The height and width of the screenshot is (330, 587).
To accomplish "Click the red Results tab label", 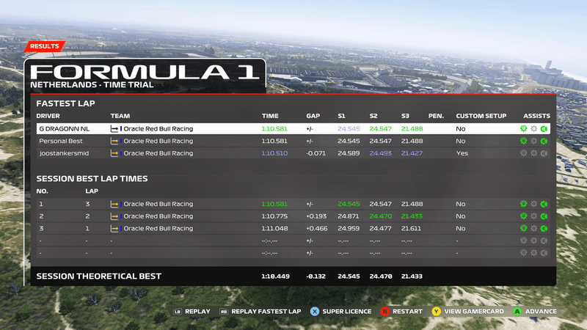I will [x=45, y=46].
